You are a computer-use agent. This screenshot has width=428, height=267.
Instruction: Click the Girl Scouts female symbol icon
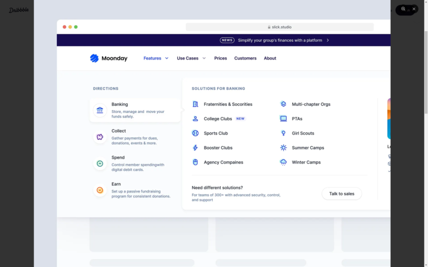[283, 133]
